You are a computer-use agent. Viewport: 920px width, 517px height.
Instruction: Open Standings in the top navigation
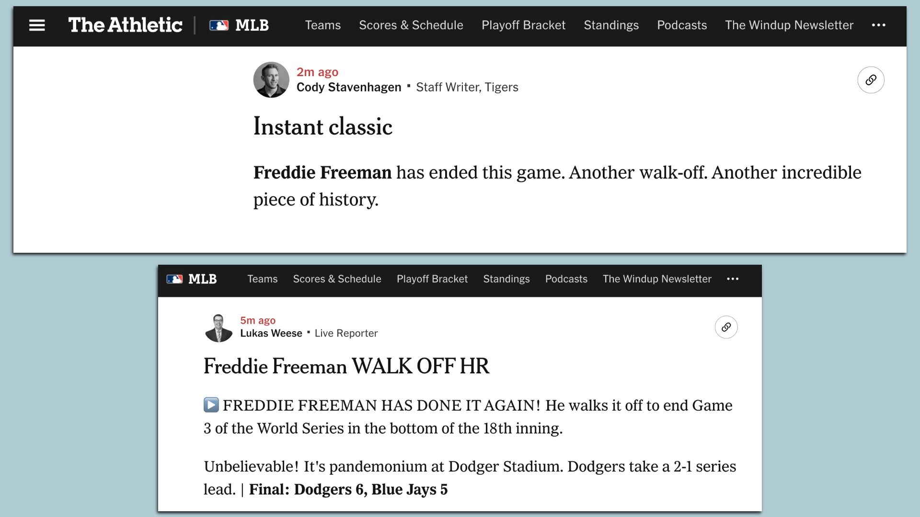611,25
